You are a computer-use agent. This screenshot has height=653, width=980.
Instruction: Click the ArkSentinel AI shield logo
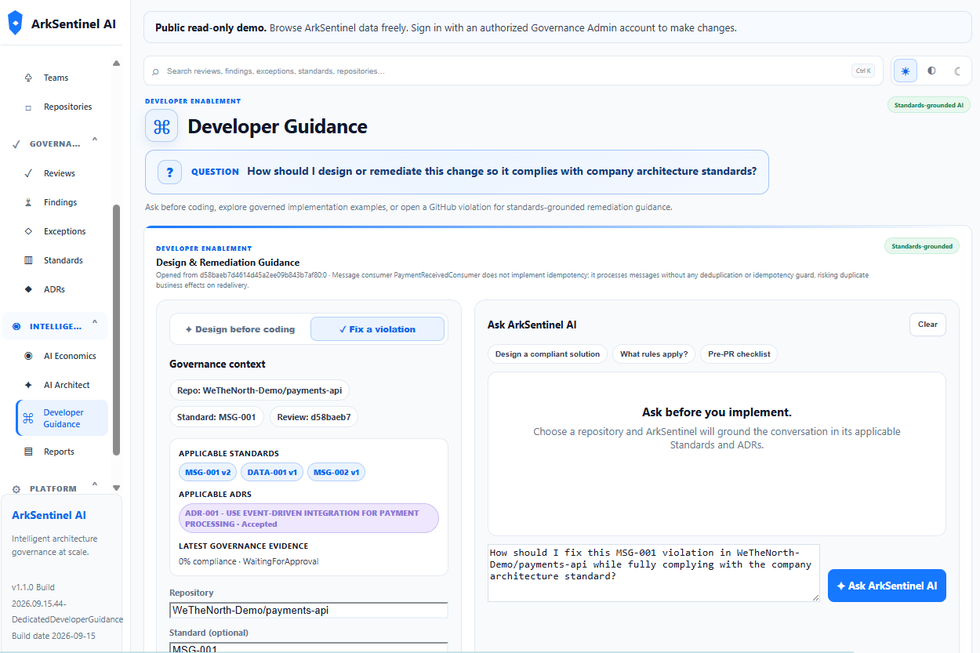pos(15,24)
